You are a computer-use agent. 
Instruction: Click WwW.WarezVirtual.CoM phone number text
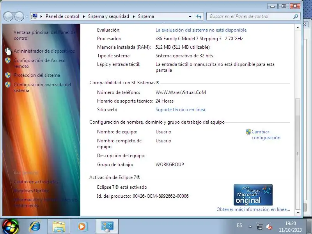click(181, 92)
